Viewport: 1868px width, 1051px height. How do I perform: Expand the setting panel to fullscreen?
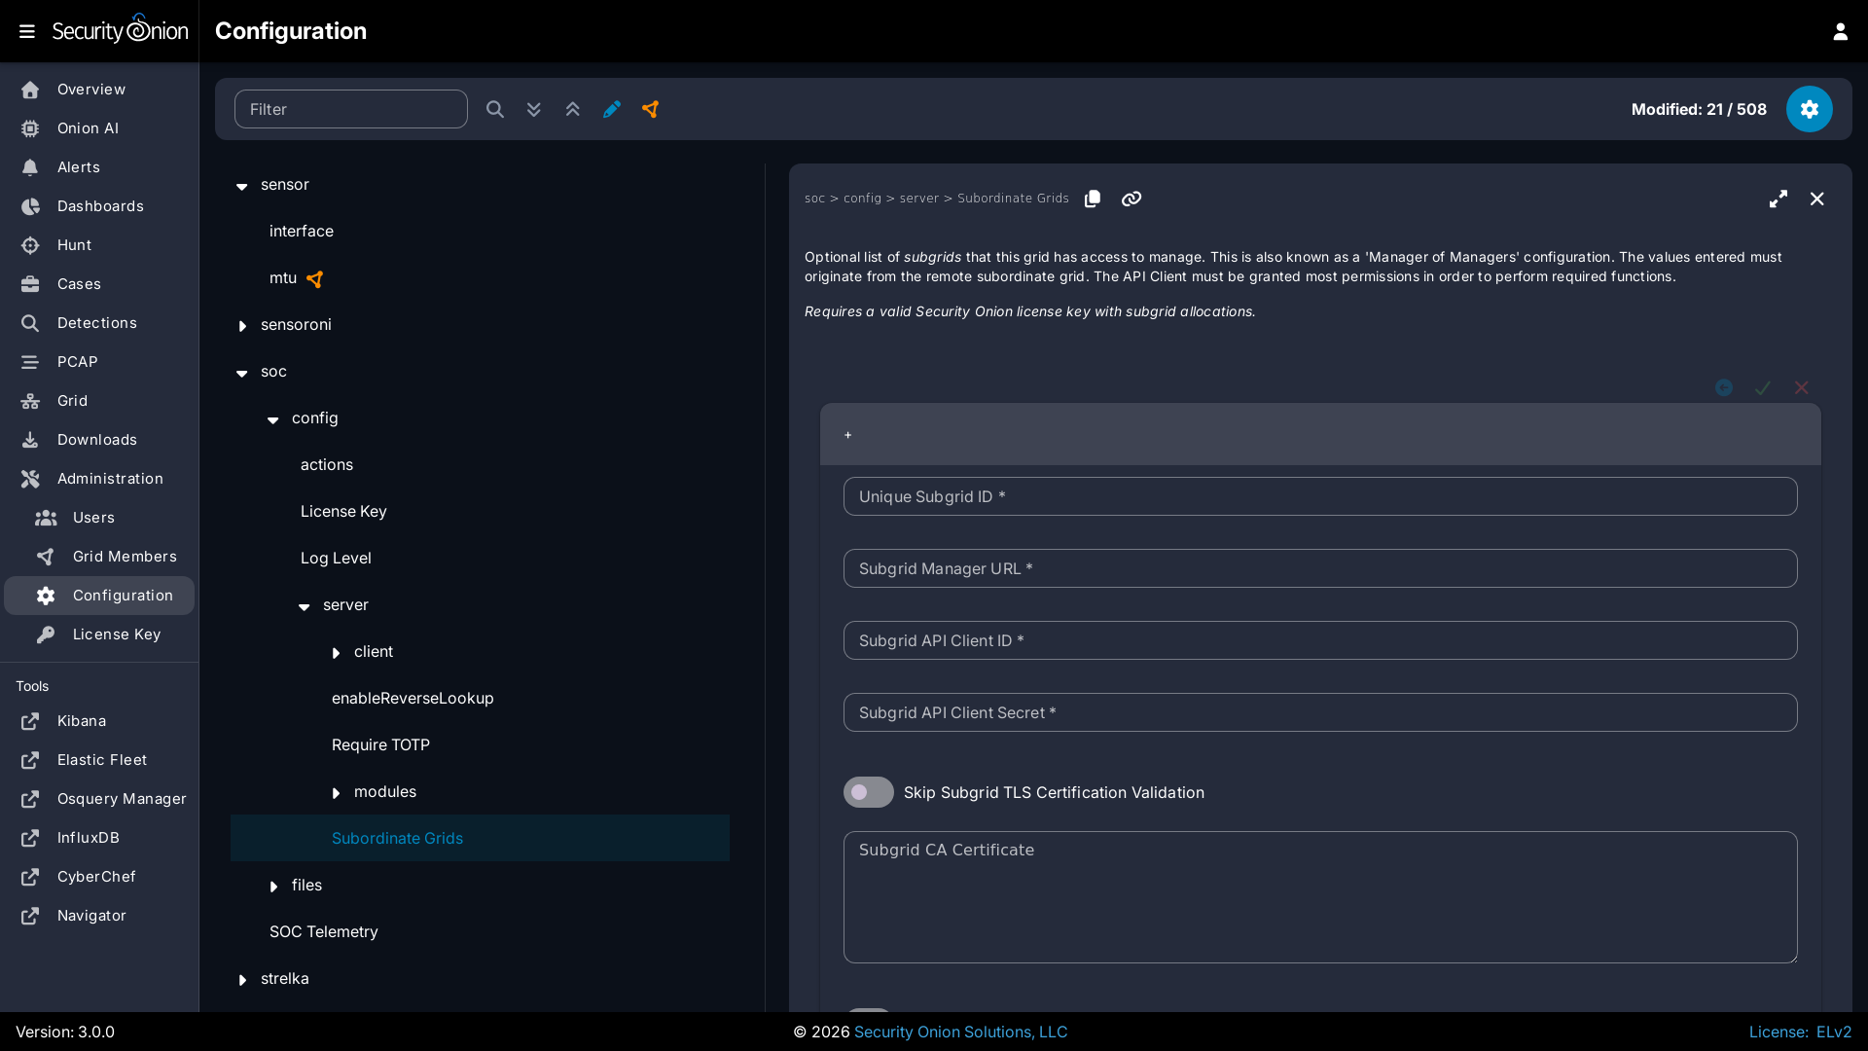coord(1778,199)
